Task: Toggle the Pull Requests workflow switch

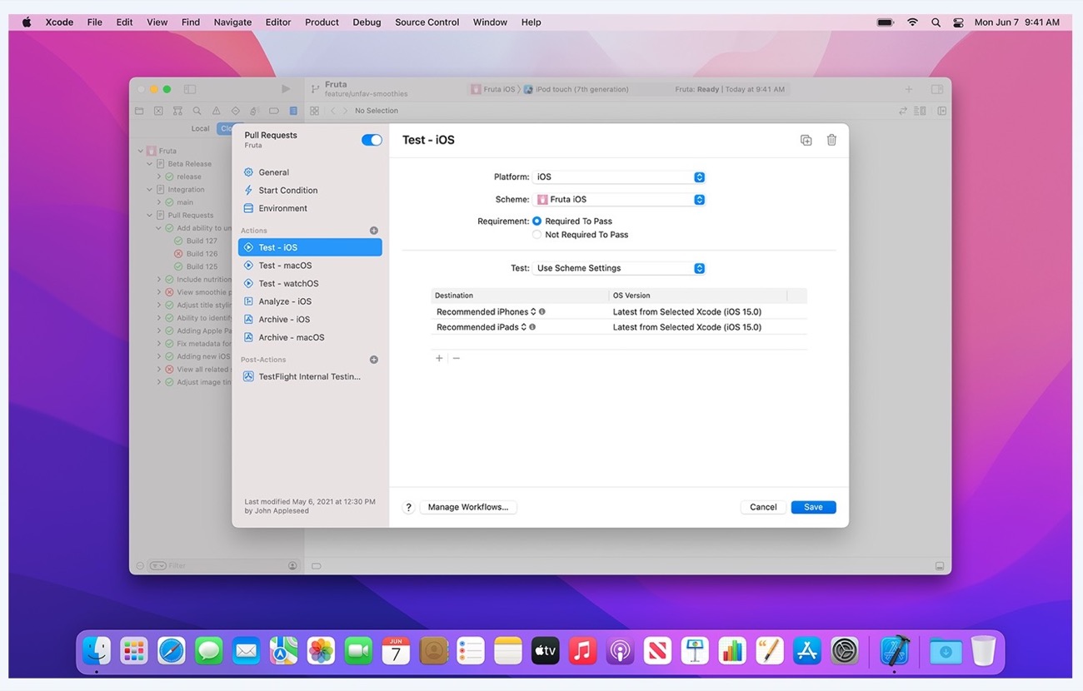Action: pyautogui.click(x=372, y=140)
